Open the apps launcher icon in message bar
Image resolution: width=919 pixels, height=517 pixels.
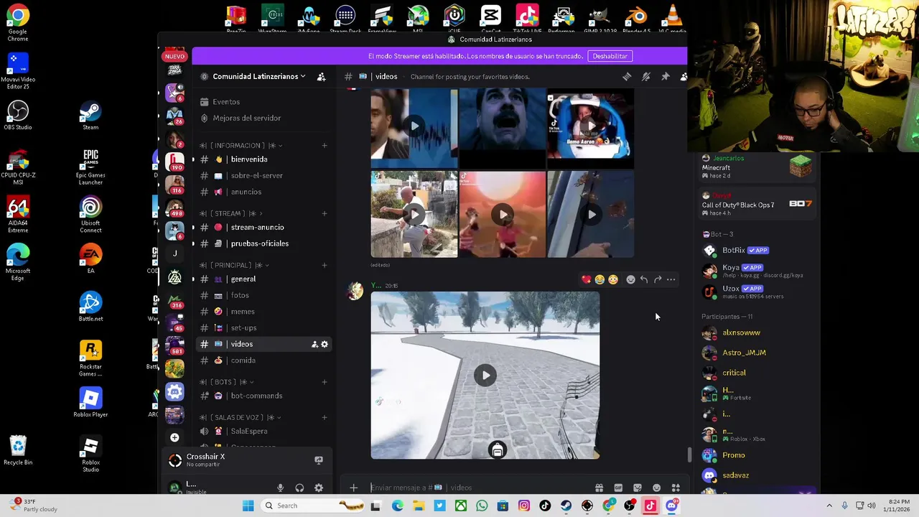[676, 488]
